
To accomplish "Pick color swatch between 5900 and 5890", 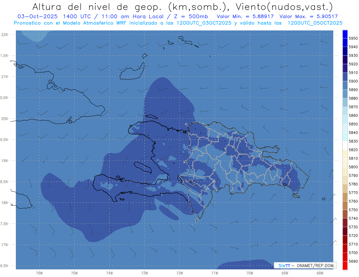I will pyautogui.click(x=345, y=85).
